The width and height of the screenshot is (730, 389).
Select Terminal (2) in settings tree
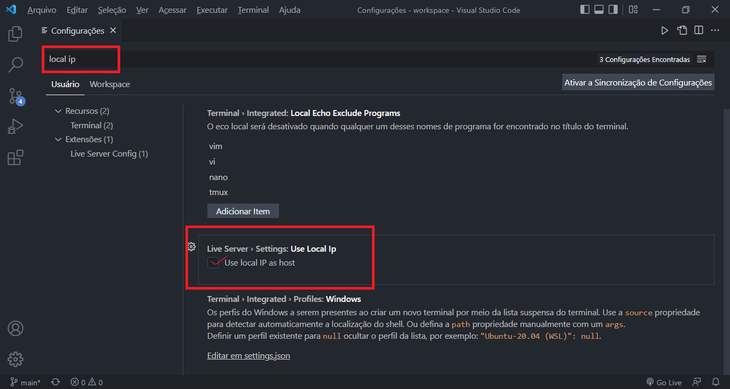click(91, 125)
